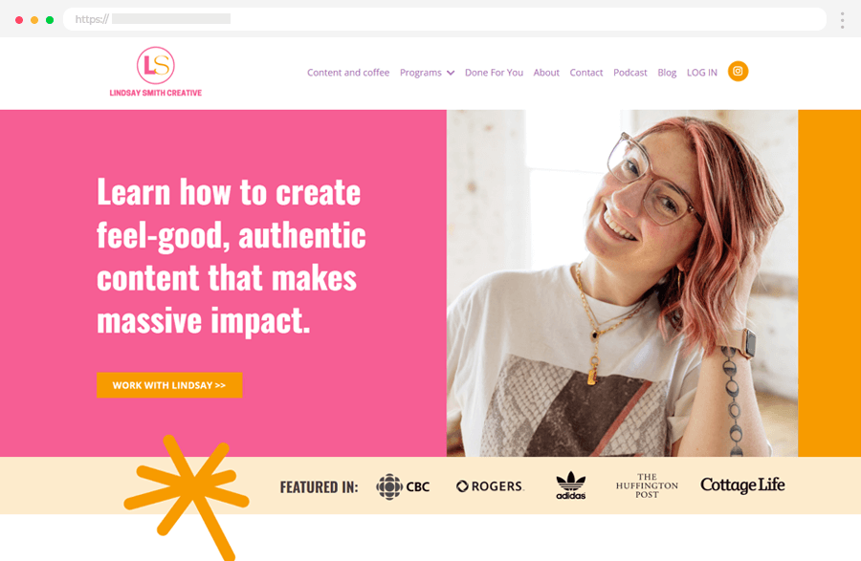The height and width of the screenshot is (561, 861).
Task: Click the Work With Lindsay button
Action: [x=169, y=385]
